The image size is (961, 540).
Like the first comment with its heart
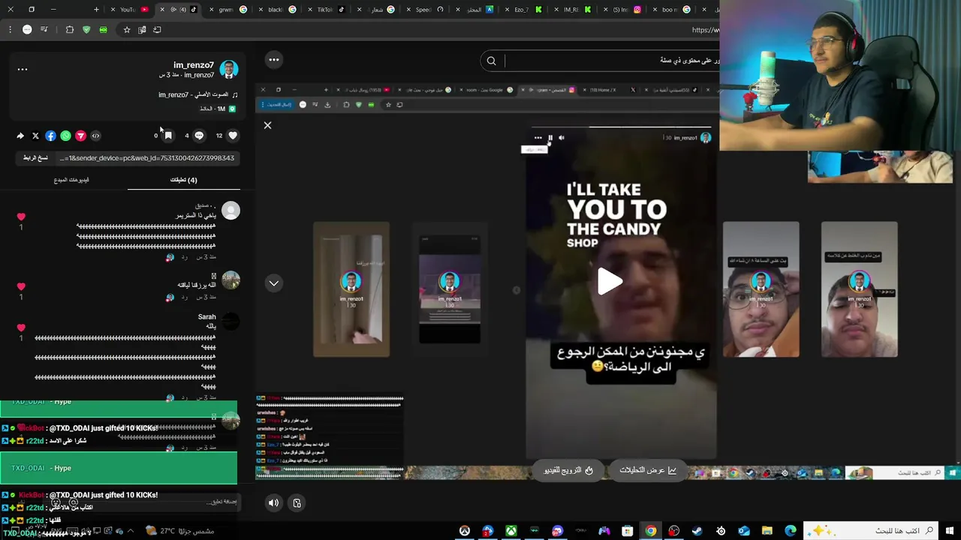coord(21,217)
